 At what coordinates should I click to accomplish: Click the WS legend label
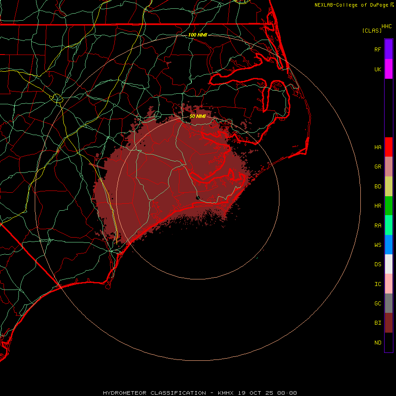click(378, 245)
